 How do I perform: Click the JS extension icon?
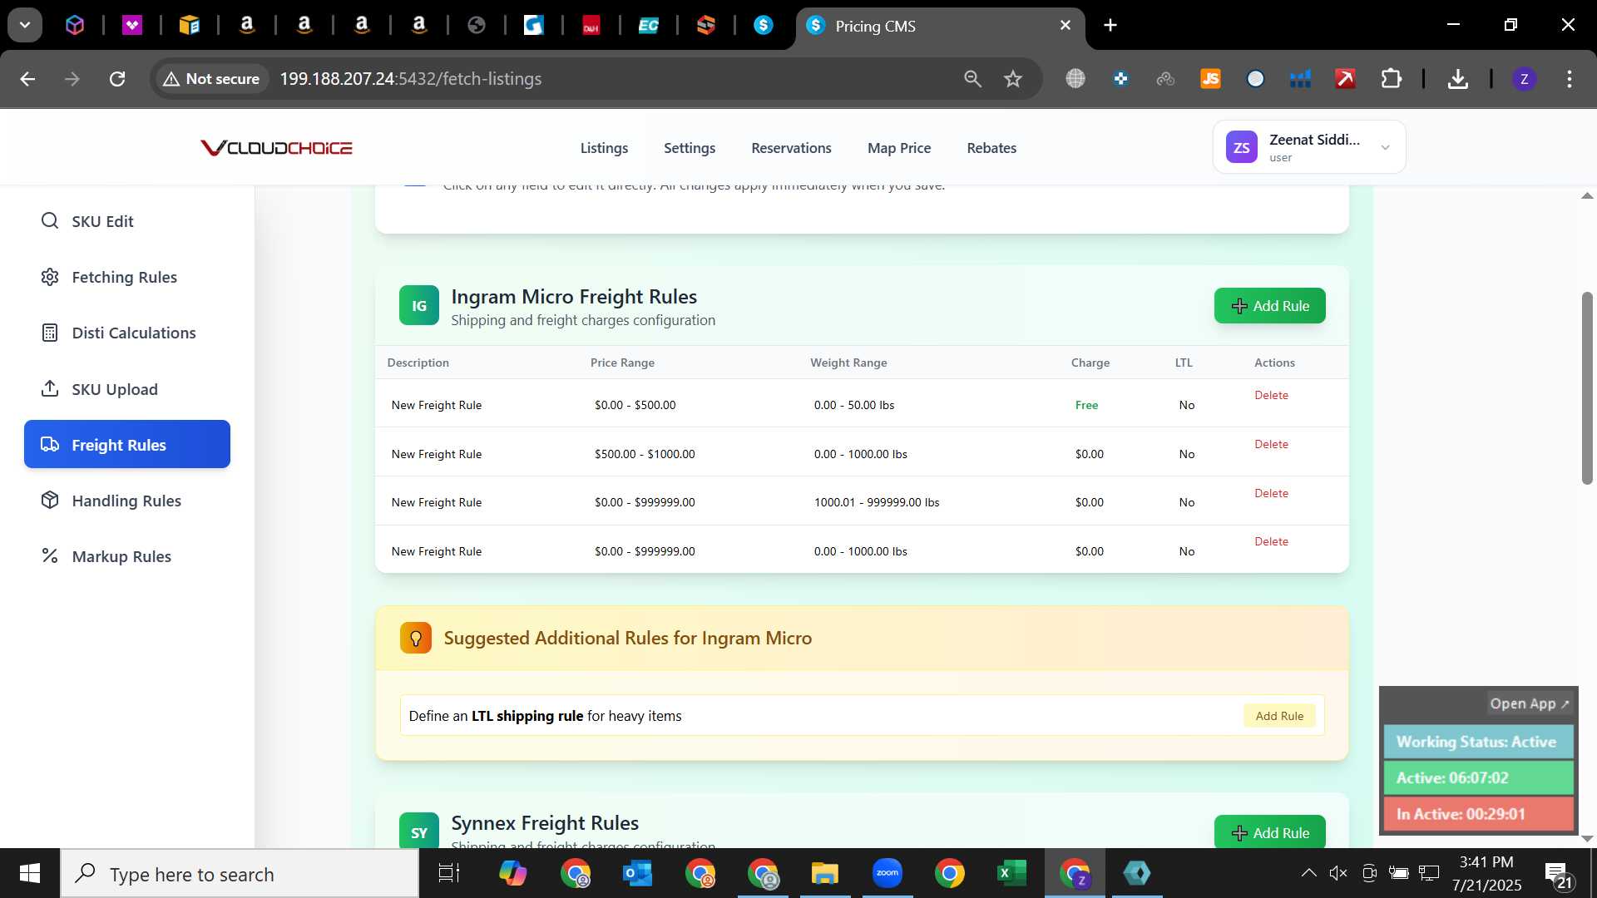[x=1210, y=79]
